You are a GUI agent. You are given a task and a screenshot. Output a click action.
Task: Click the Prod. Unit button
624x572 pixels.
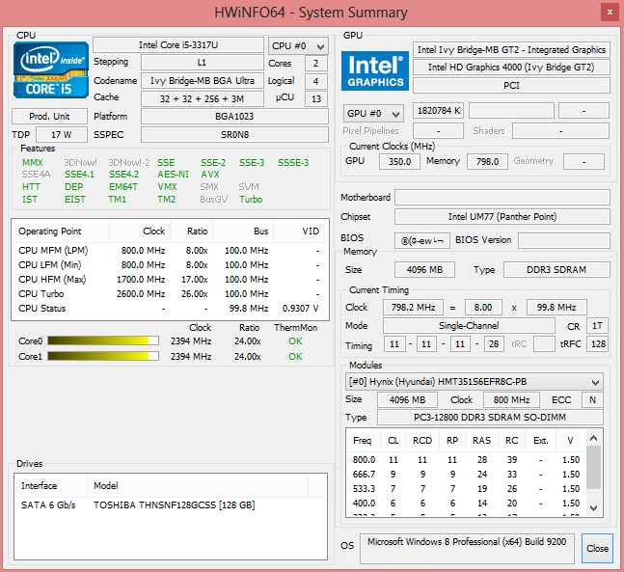pyautogui.click(x=49, y=116)
